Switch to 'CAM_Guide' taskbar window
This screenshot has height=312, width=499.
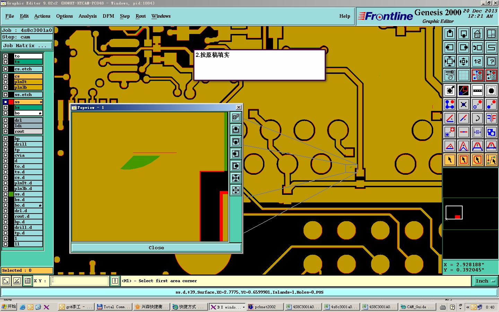(x=417, y=307)
